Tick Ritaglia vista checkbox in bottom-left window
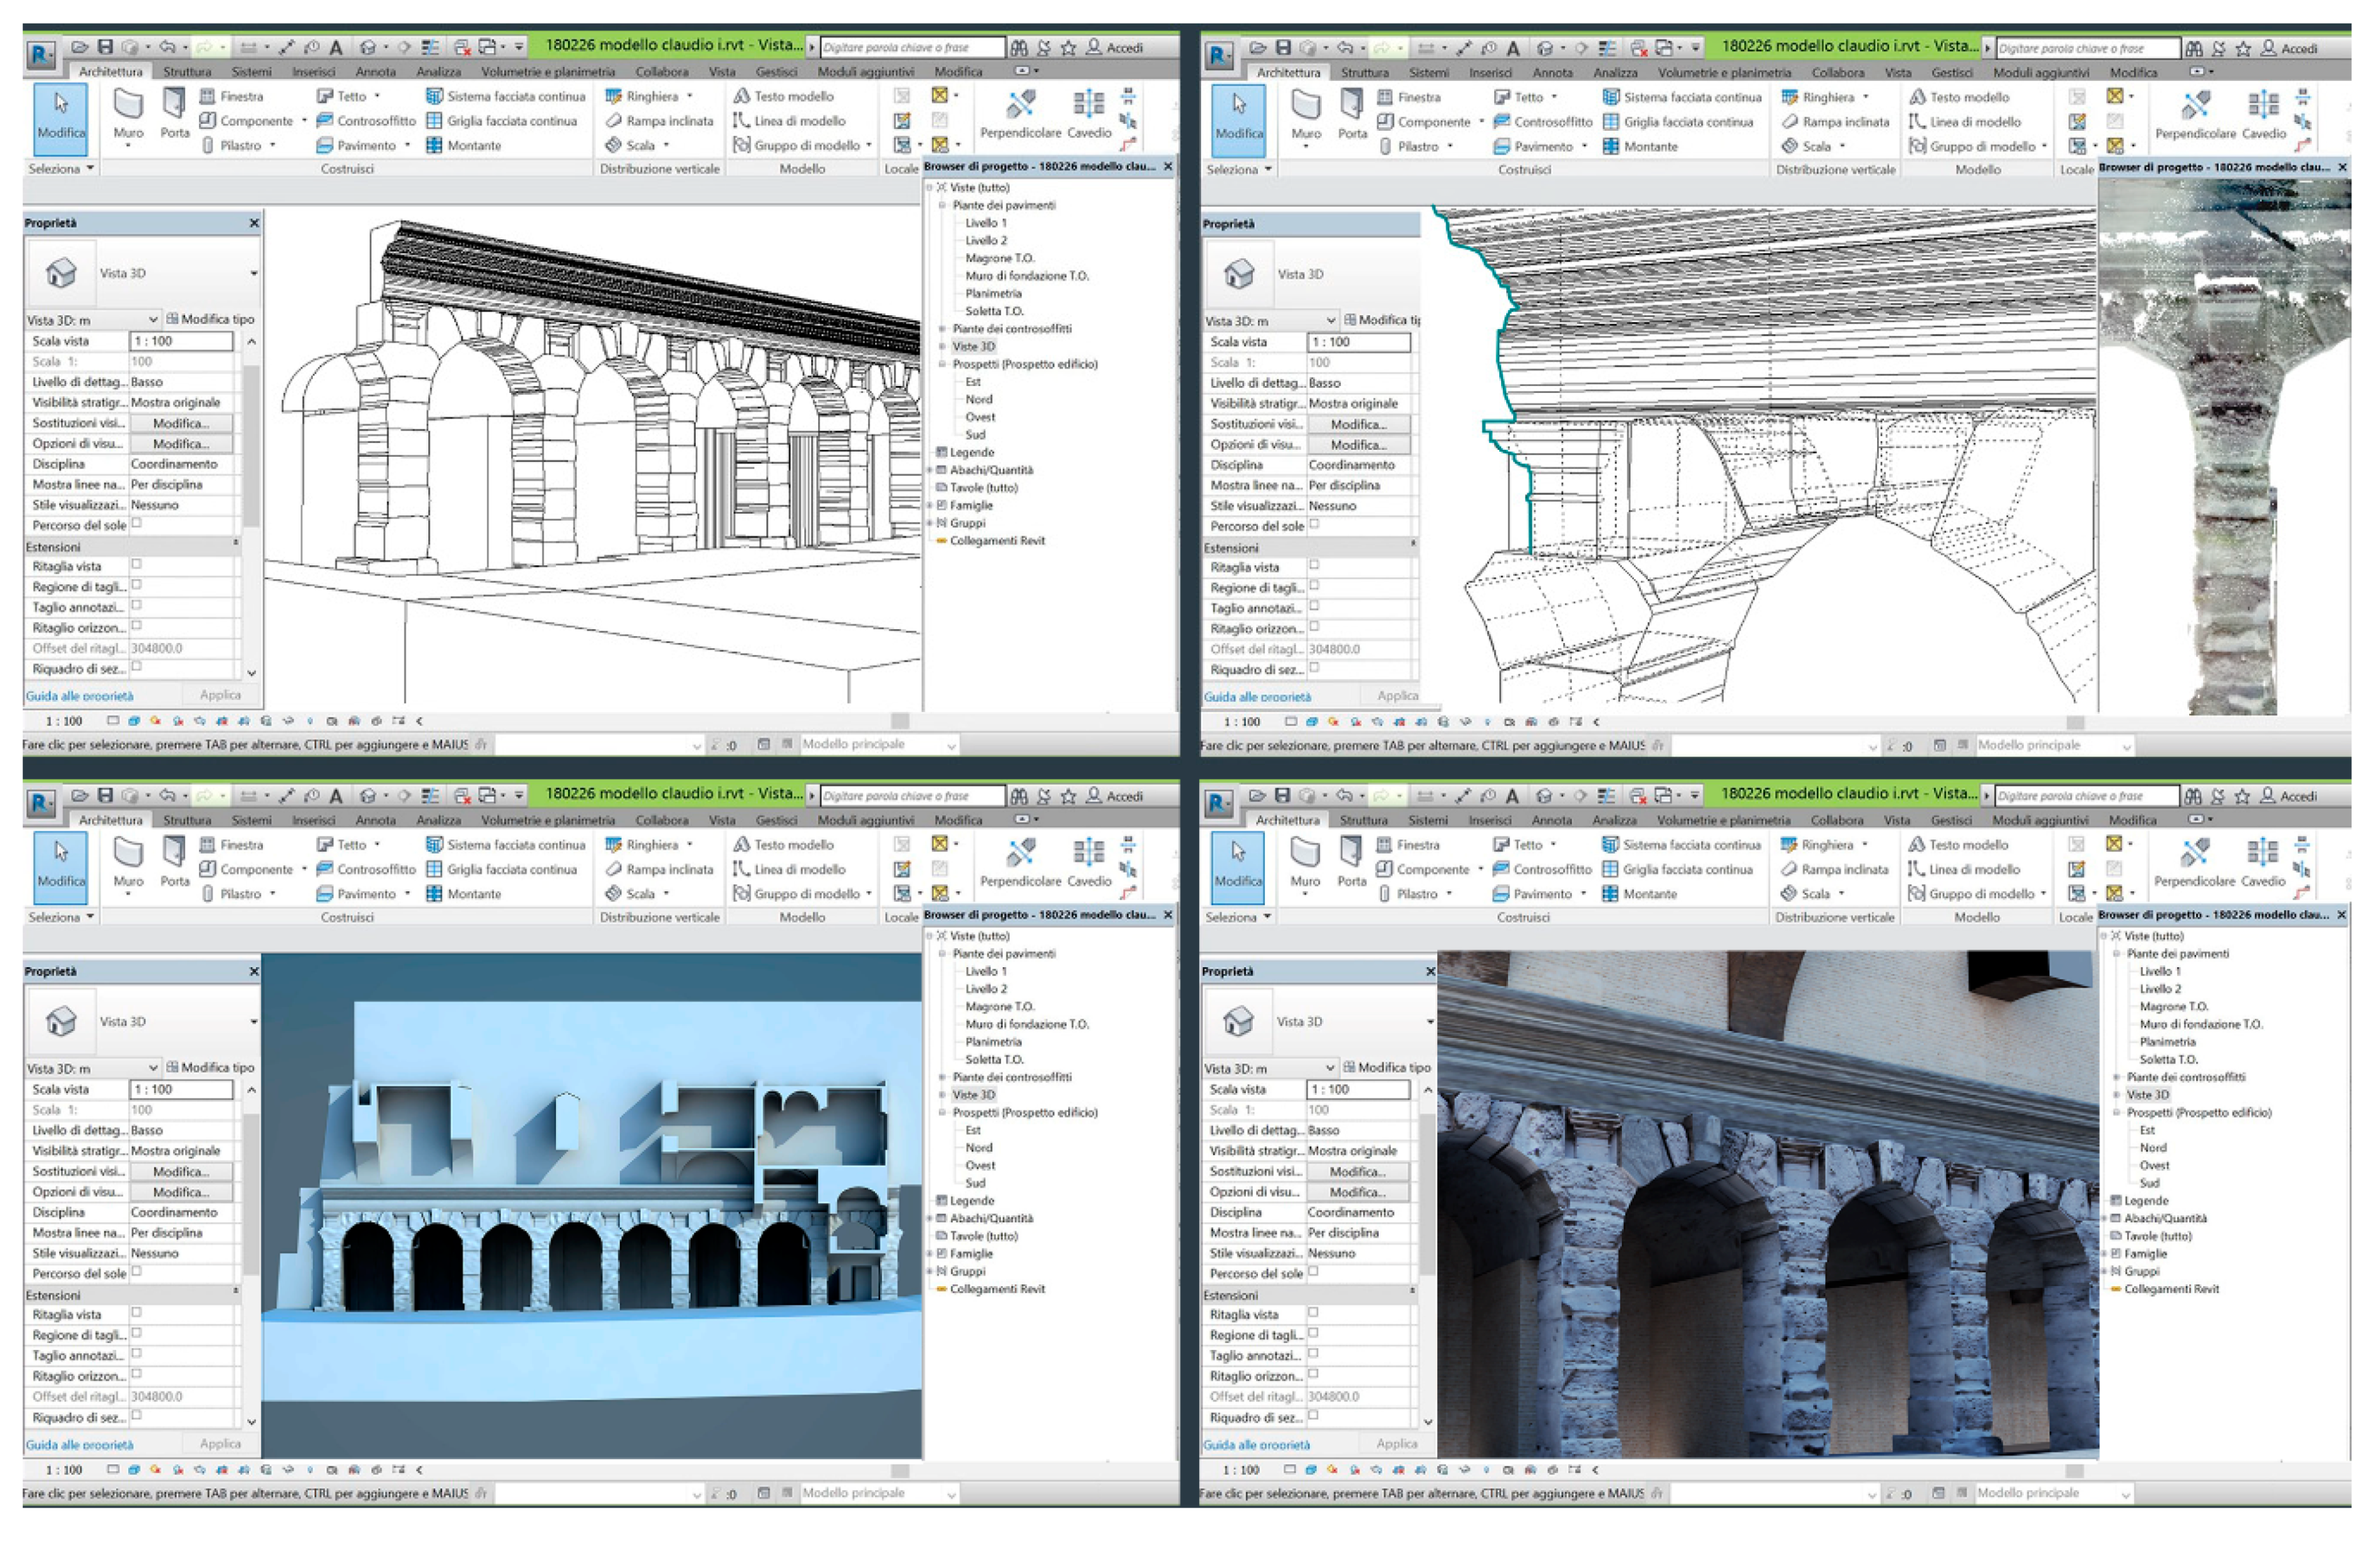2380x1542 pixels. (137, 1312)
